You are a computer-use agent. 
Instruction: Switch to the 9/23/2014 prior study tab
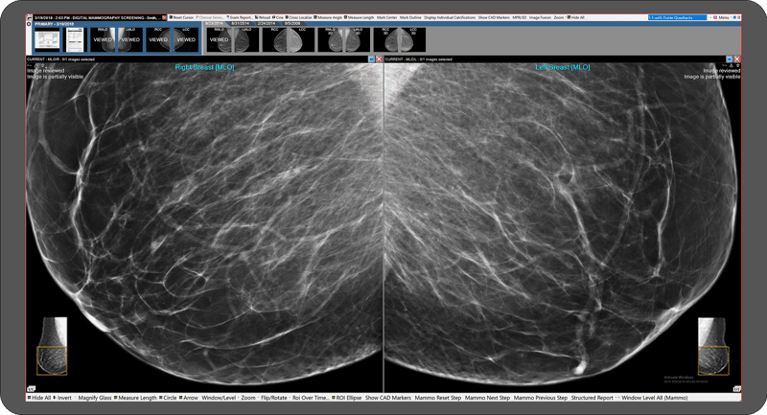click(214, 23)
